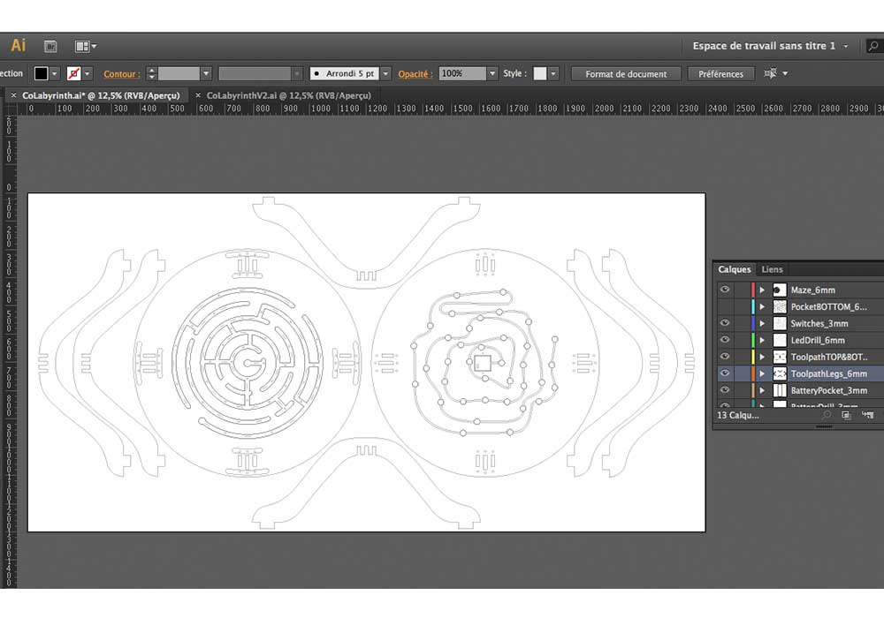Open the fill color dropdown arrow
Image resolution: width=884 pixels, height=618 pixels.
click(55, 74)
